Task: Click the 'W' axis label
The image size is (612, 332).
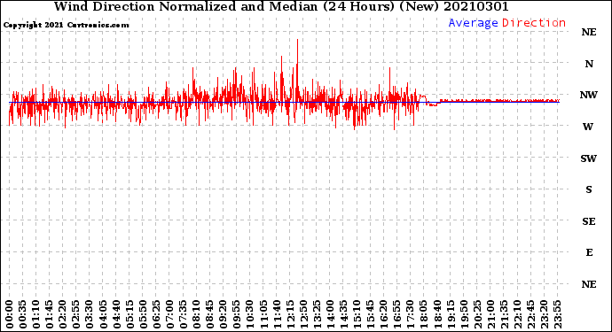Action: pyautogui.click(x=588, y=127)
